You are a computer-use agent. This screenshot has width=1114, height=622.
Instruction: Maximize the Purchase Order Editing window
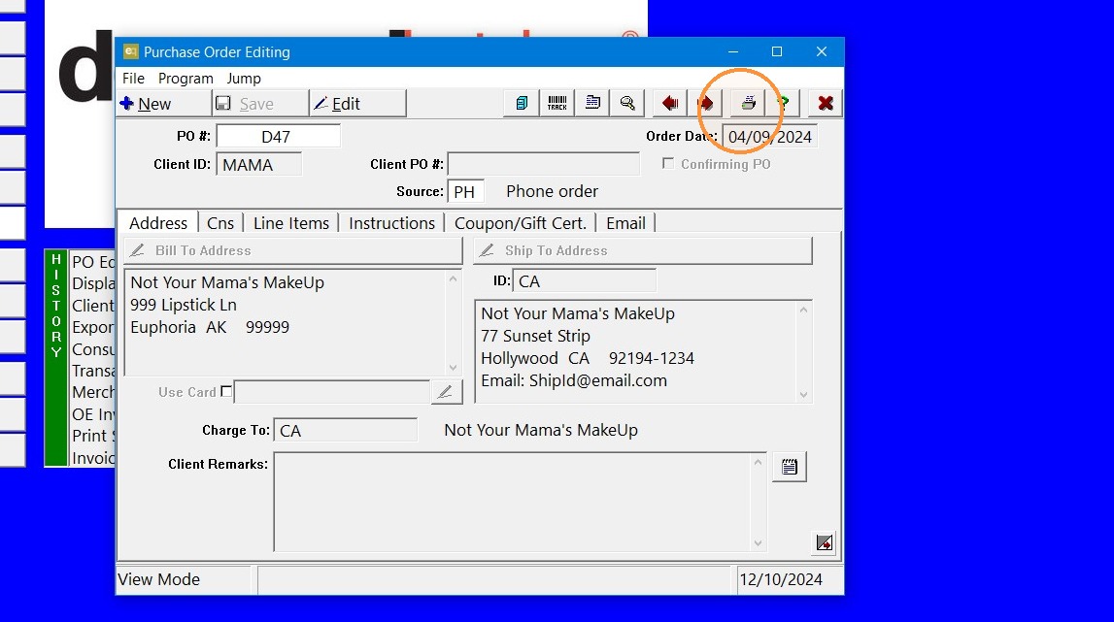coord(777,51)
